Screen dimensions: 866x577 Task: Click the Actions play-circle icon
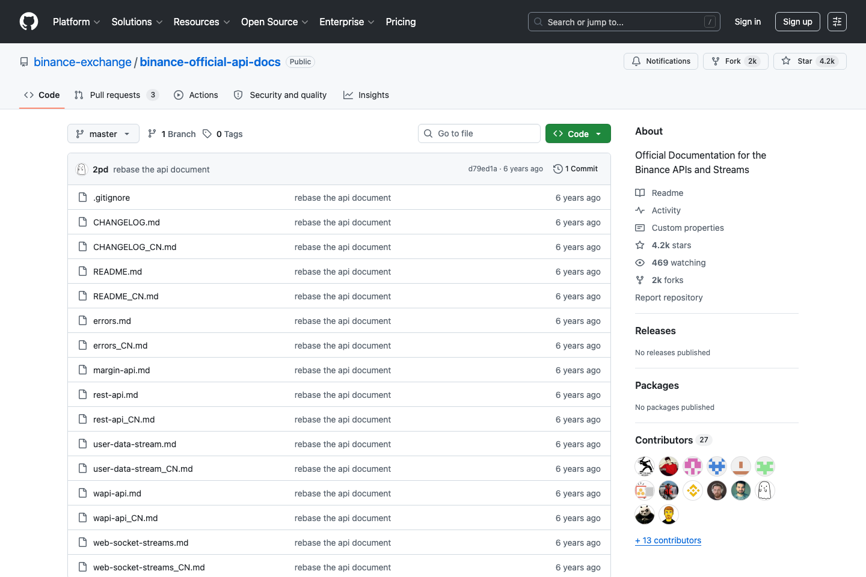178,95
